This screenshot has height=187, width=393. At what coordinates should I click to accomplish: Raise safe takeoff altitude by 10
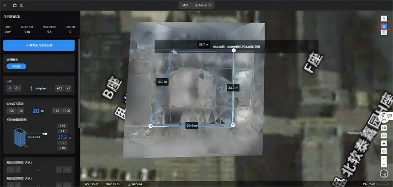[x=56, y=111]
